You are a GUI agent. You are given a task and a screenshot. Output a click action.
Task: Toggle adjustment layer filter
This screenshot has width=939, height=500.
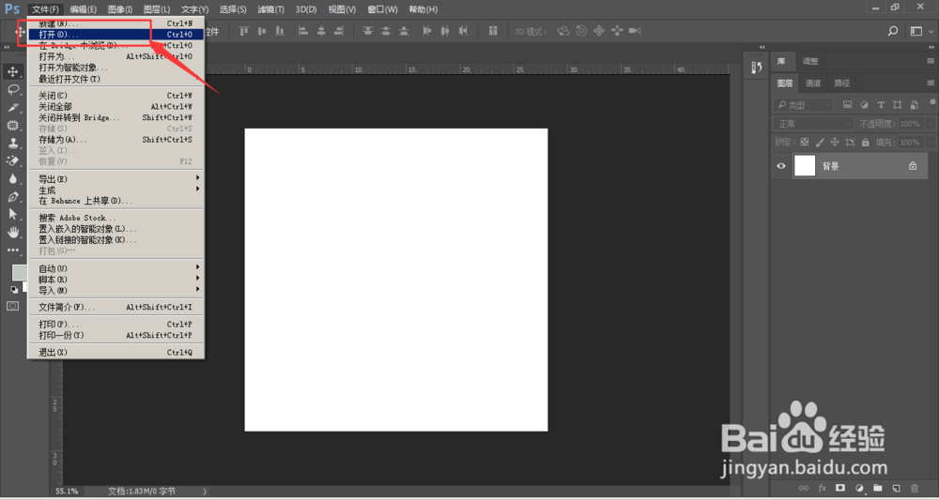[x=864, y=105]
